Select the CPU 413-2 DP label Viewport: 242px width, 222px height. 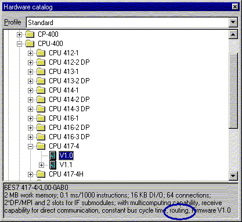(x=69, y=81)
